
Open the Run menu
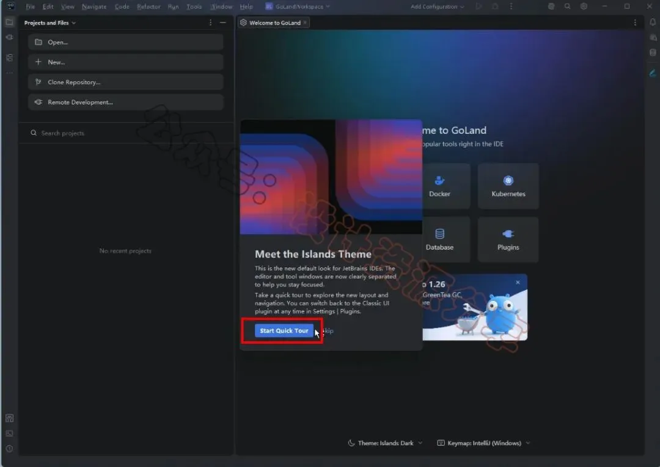[173, 6]
